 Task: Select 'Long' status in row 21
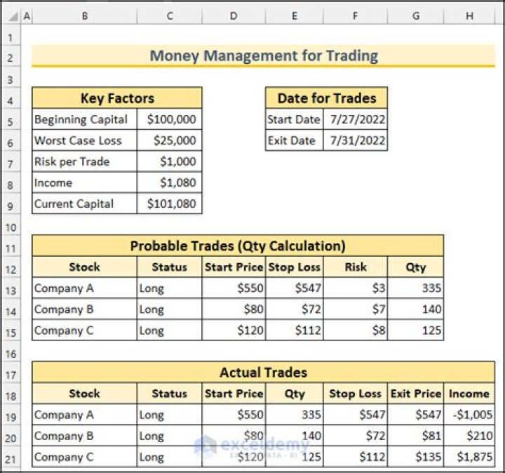point(170,457)
